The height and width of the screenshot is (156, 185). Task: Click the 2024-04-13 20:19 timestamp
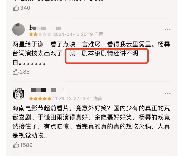coord(73,34)
